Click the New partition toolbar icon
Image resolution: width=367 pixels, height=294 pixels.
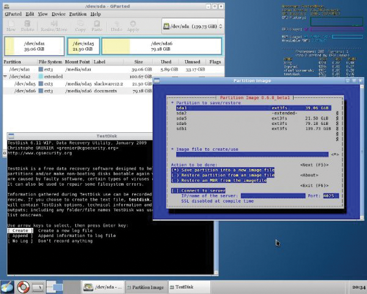pyautogui.click(x=11, y=25)
